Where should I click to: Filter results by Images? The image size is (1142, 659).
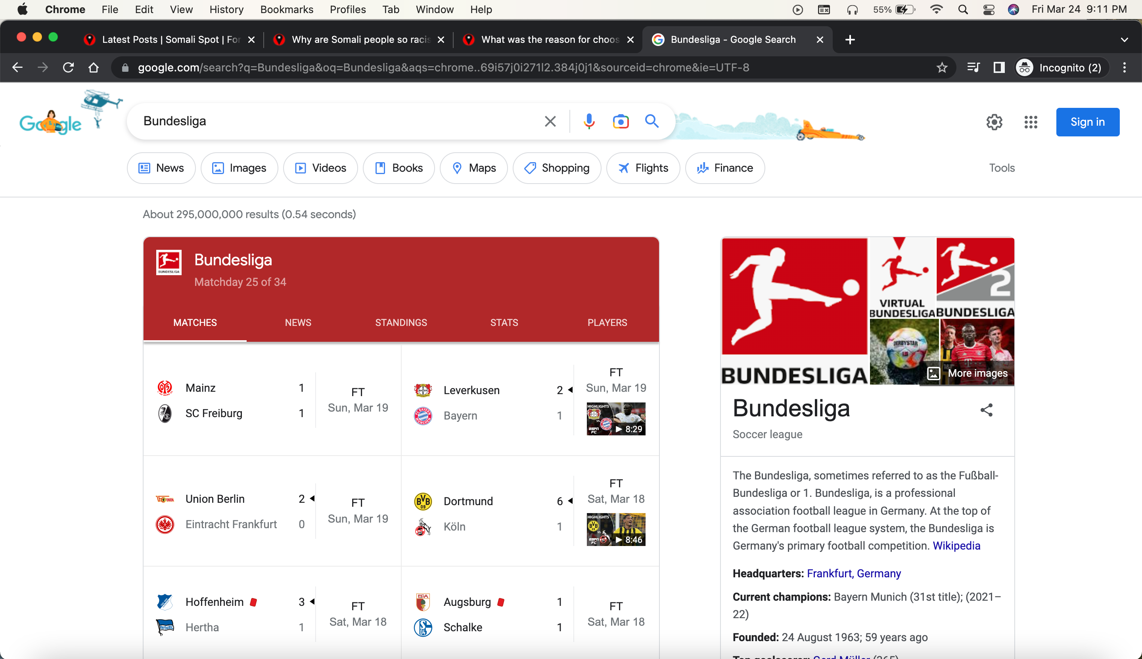pyautogui.click(x=240, y=168)
